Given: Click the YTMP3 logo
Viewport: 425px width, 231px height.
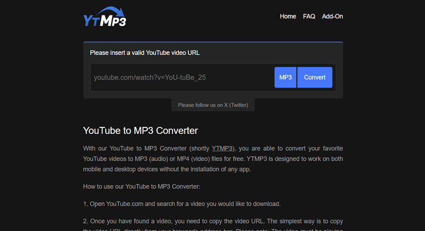Looking at the screenshot, I should [105, 16].
